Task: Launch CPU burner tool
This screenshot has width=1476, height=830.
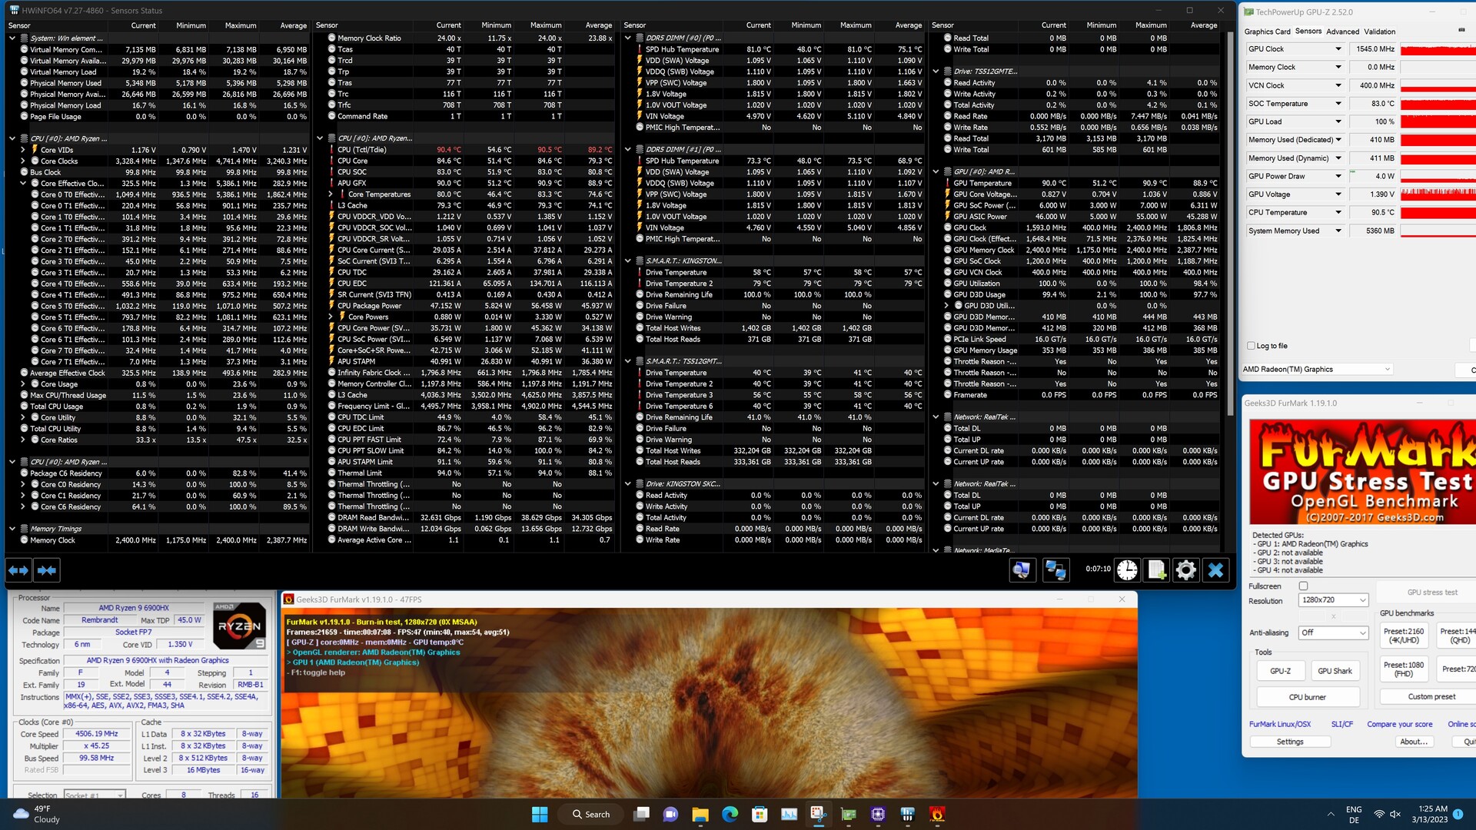Action: [1308, 697]
